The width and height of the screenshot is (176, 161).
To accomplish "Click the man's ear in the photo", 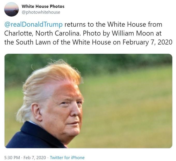I will (36, 112).
